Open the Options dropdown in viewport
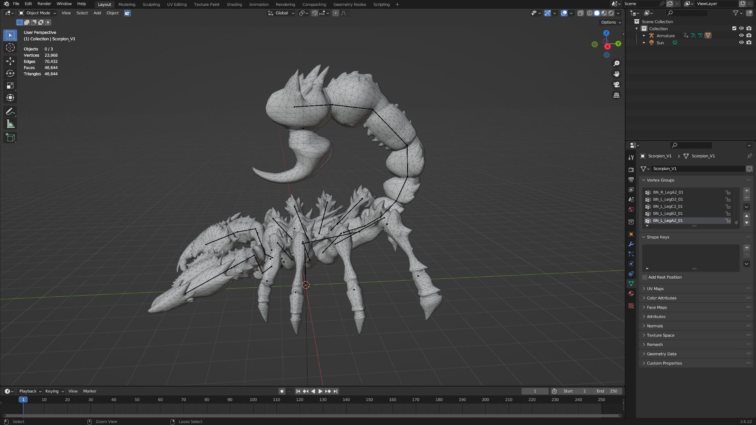This screenshot has width=756, height=425. pos(611,22)
